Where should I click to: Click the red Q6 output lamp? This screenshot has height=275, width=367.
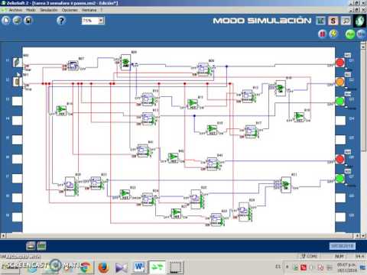340,159
